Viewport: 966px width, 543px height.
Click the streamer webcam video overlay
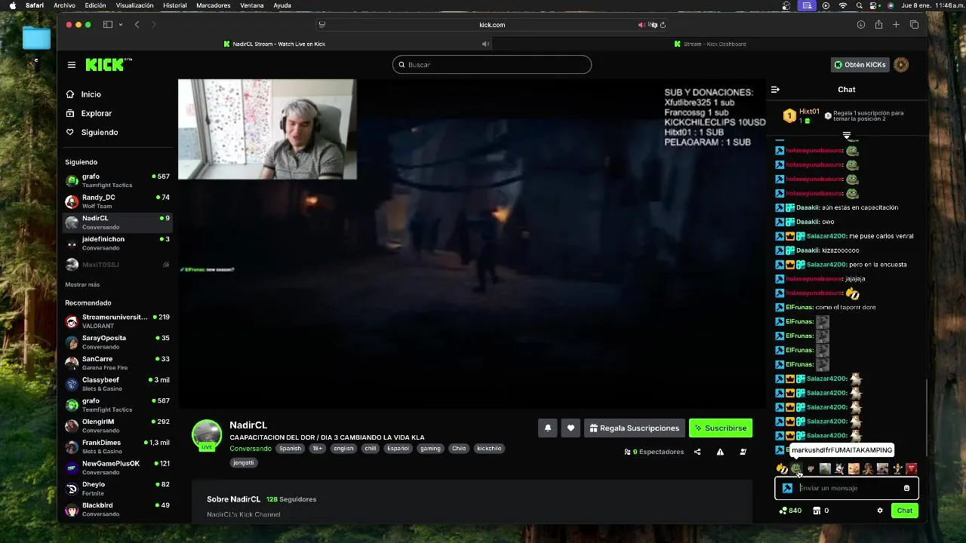point(267,129)
